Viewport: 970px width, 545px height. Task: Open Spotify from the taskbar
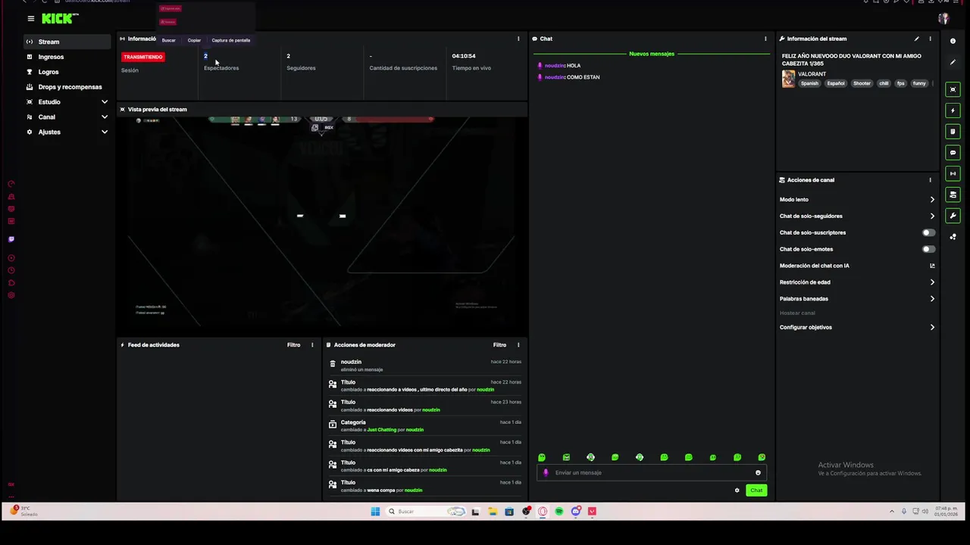[x=559, y=512]
